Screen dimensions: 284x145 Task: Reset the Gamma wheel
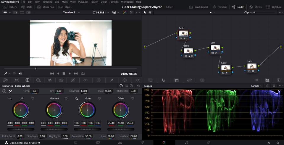coord(66,98)
